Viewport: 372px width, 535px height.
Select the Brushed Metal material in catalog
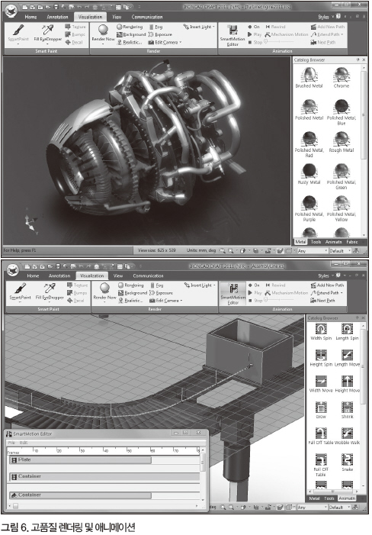coord(309,77)
